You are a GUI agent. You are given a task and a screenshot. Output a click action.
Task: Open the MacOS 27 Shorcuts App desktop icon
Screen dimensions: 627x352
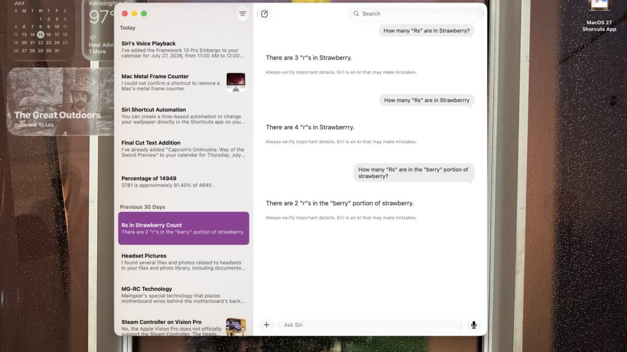click(599, 16)
